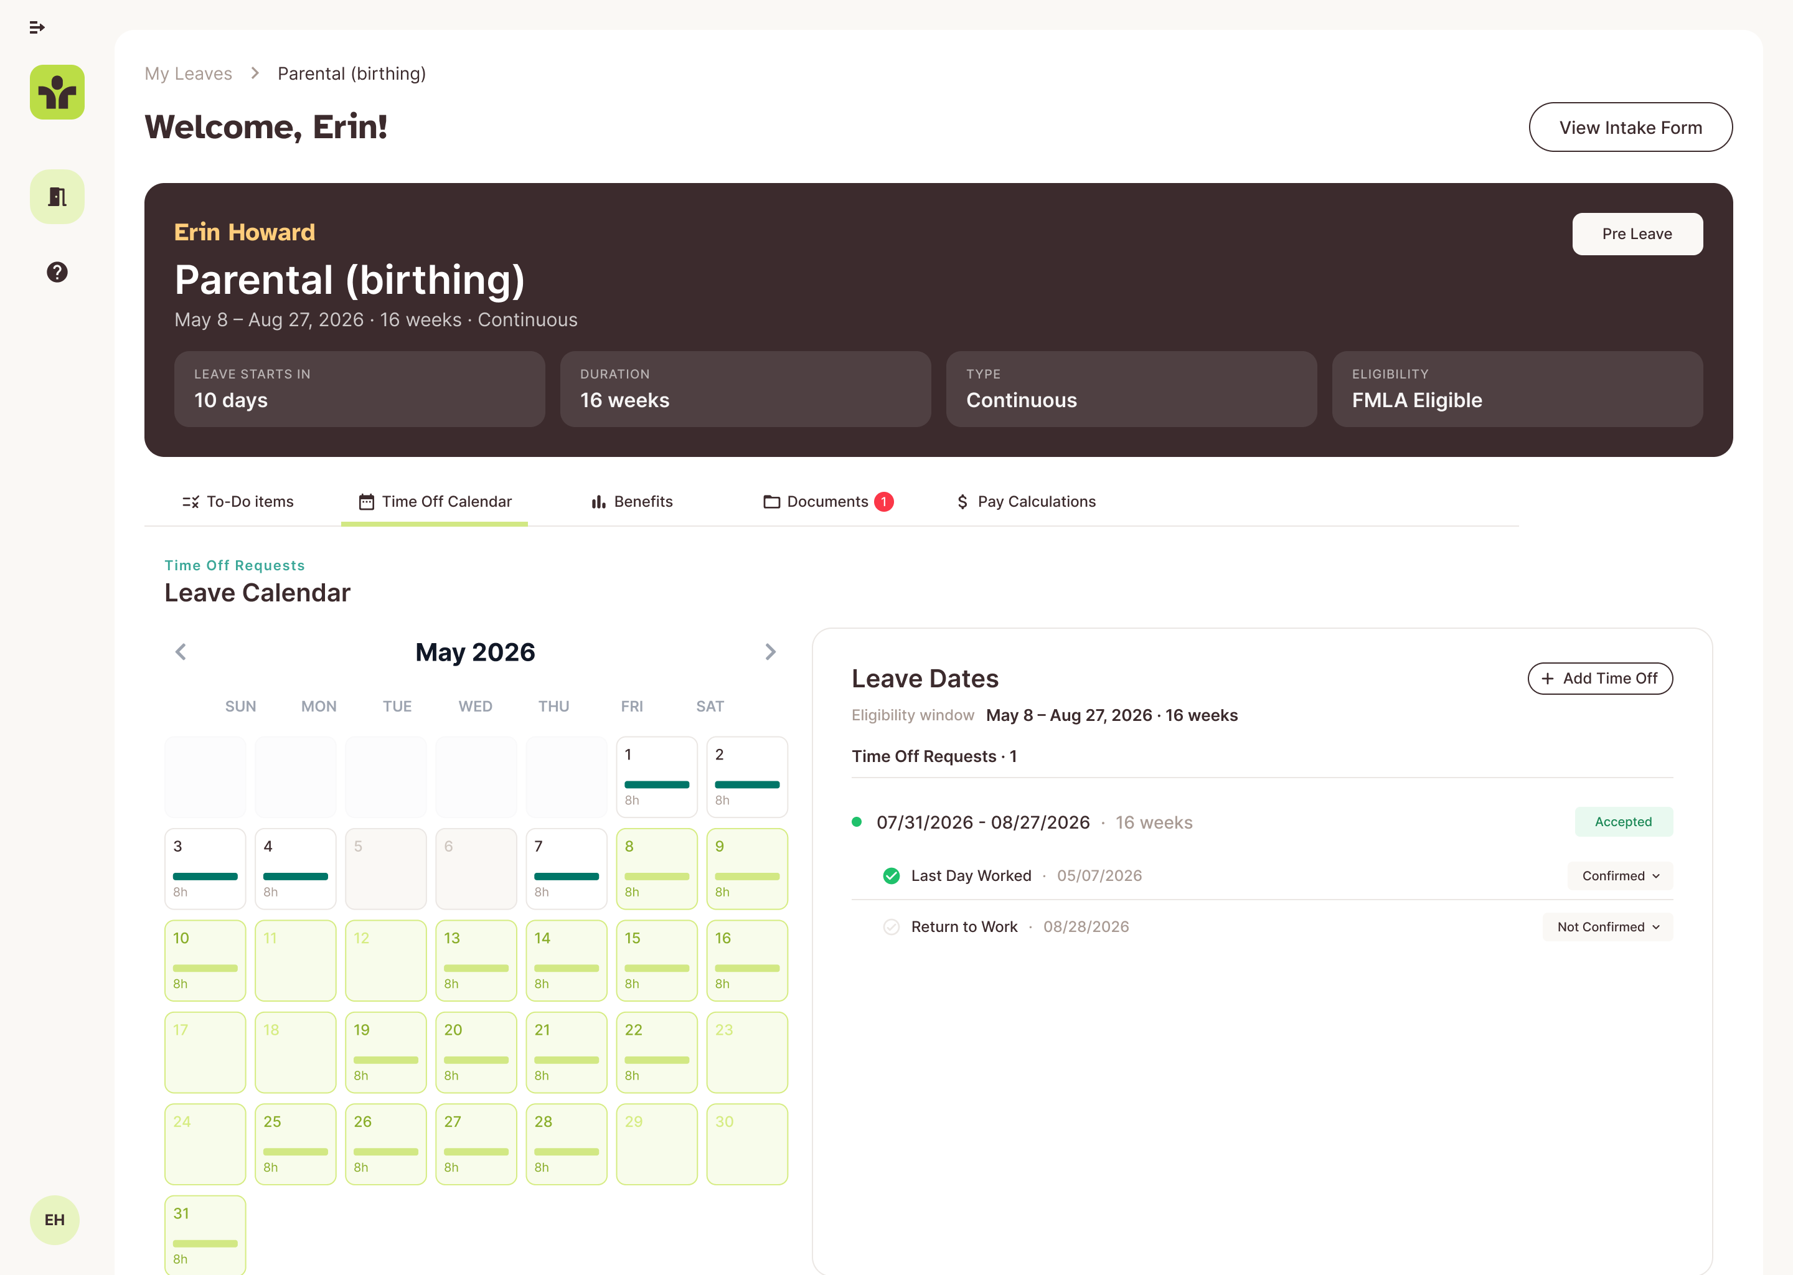
Task: Click the calendar icon on the Time Off Calendar tab
Action: click(x=367, y=502)
